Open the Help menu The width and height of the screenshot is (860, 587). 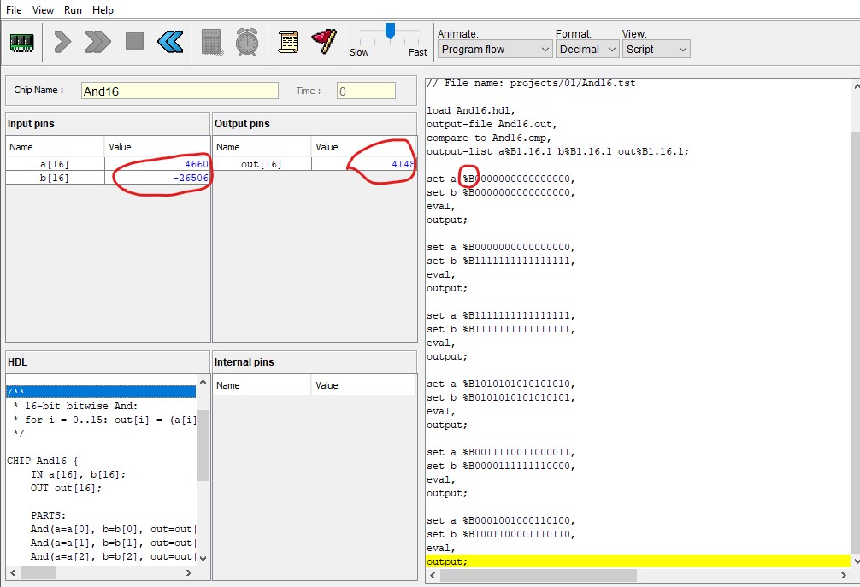point(103,10)
